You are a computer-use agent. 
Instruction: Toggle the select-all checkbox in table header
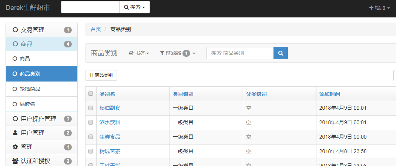91,93
